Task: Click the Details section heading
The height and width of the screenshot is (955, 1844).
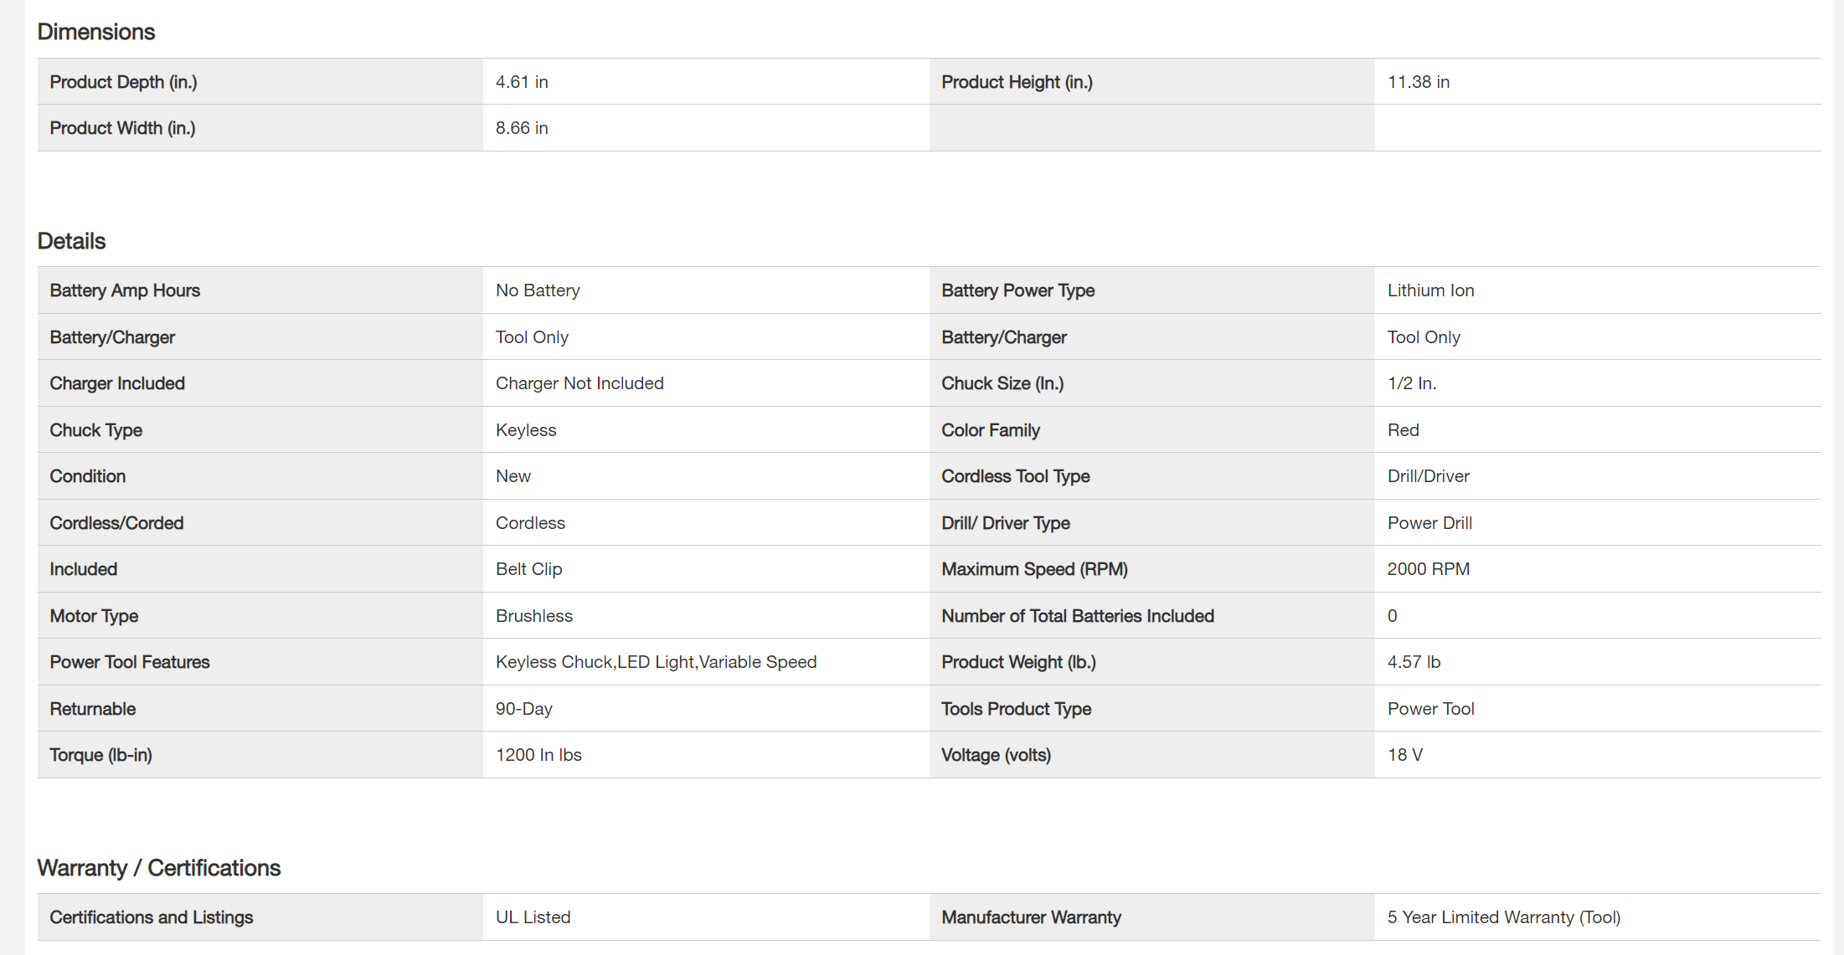Action: coord(71,241)
